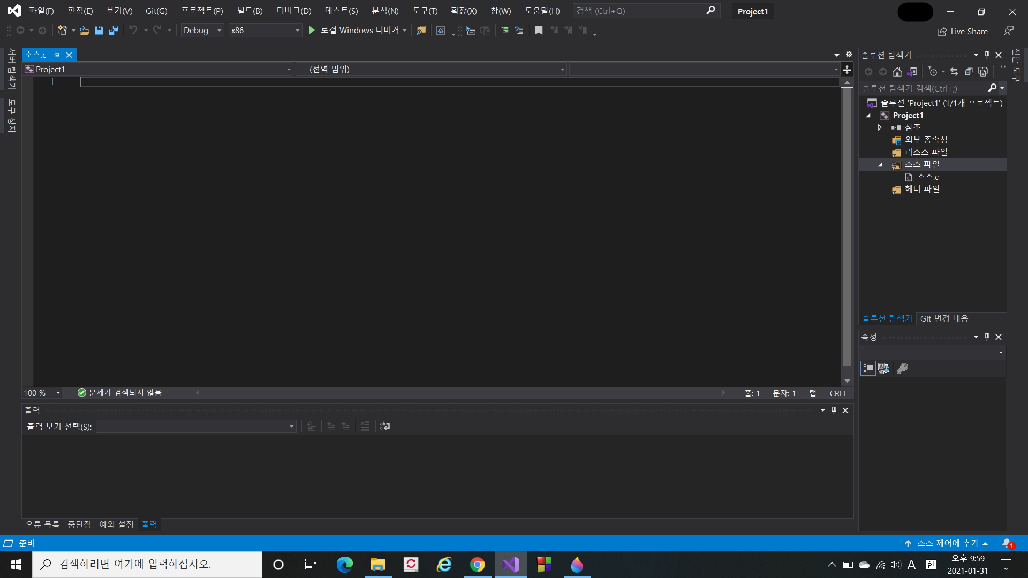Open the 파일(F) menu
The image size is (1028, 578).
[41, 11]
